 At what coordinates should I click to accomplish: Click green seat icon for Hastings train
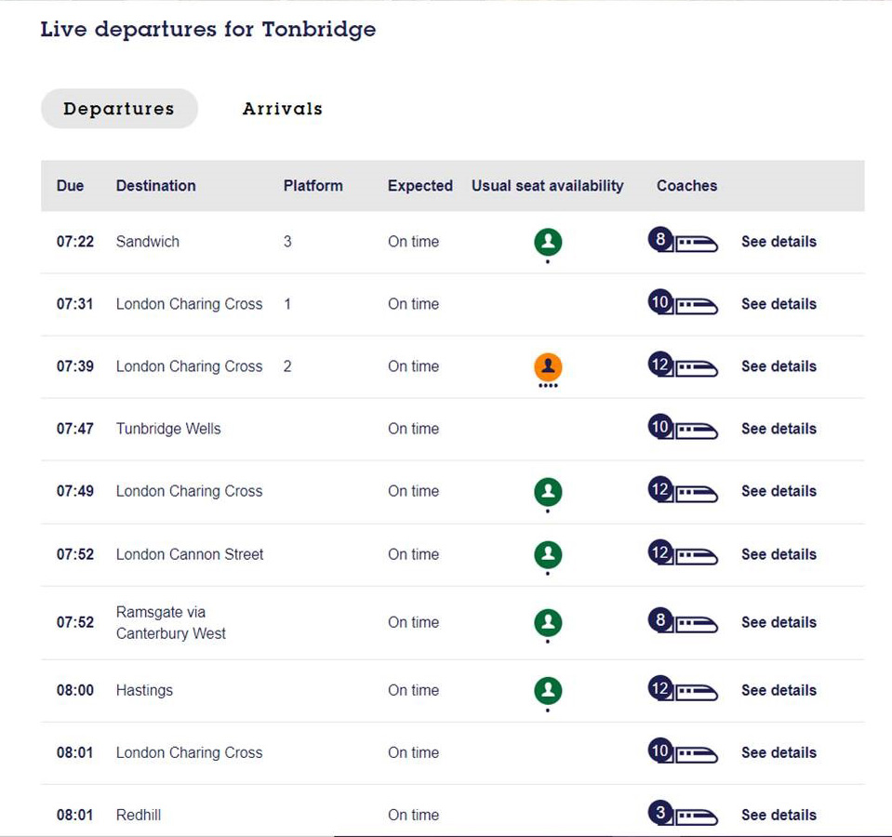click(x=548, y=690)
